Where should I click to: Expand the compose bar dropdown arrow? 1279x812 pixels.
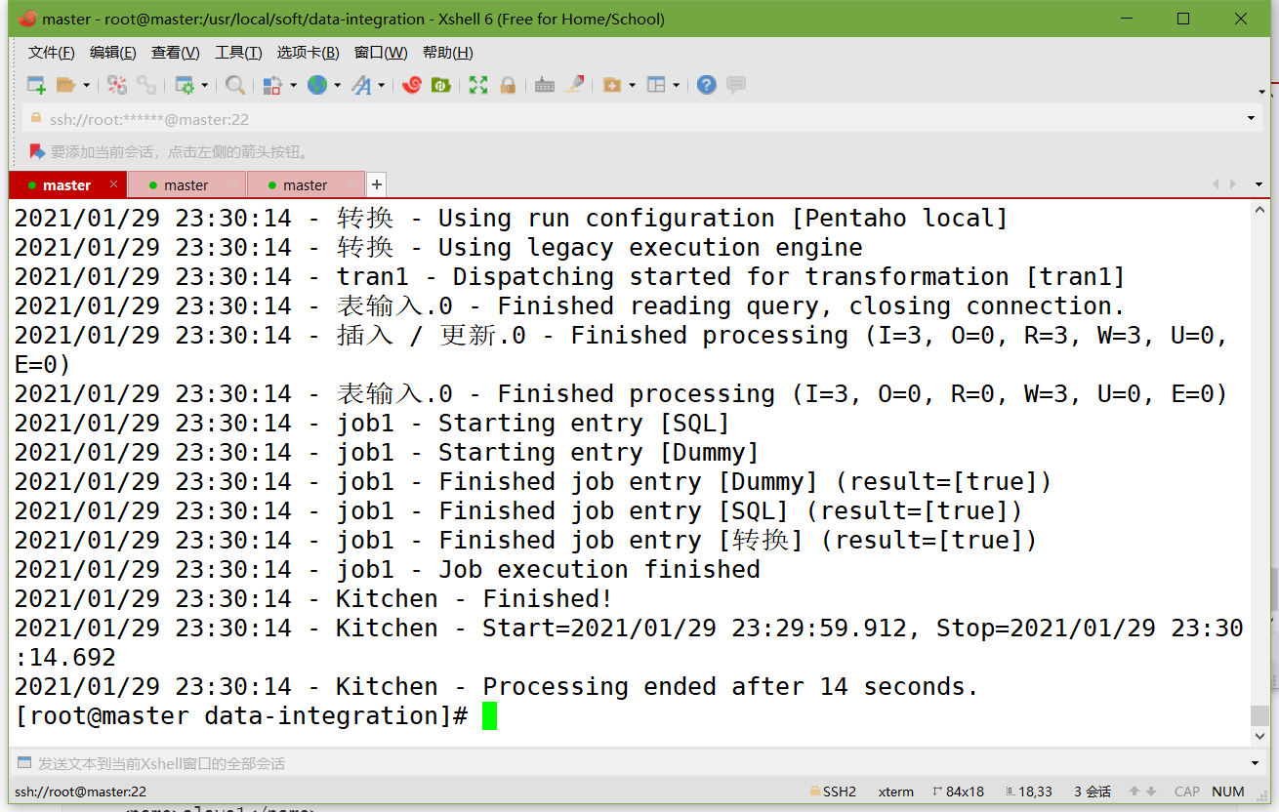click(x=1256, y=763)
